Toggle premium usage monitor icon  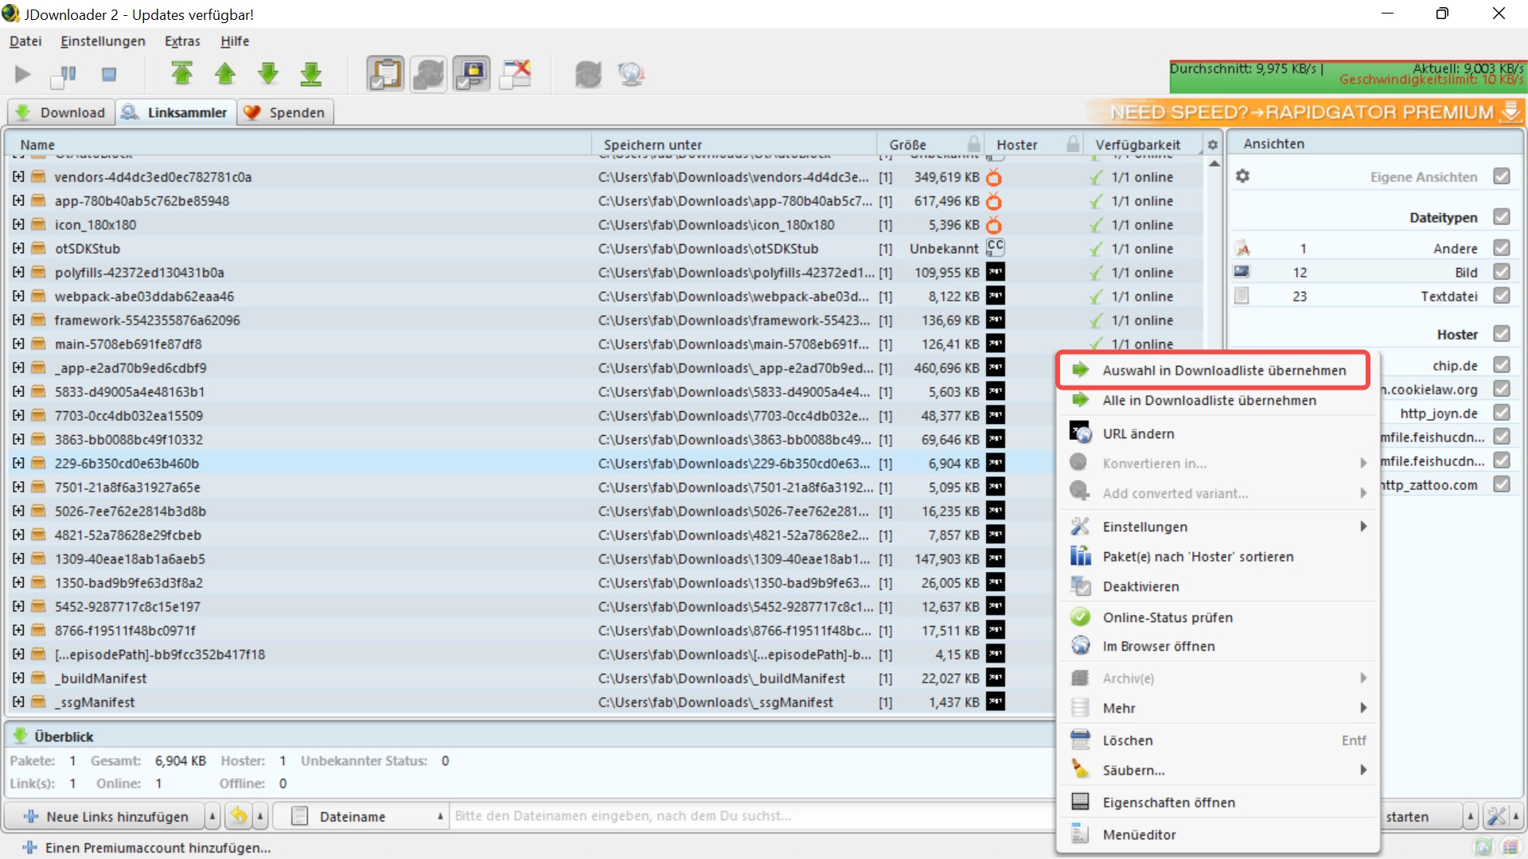(471, 74)
